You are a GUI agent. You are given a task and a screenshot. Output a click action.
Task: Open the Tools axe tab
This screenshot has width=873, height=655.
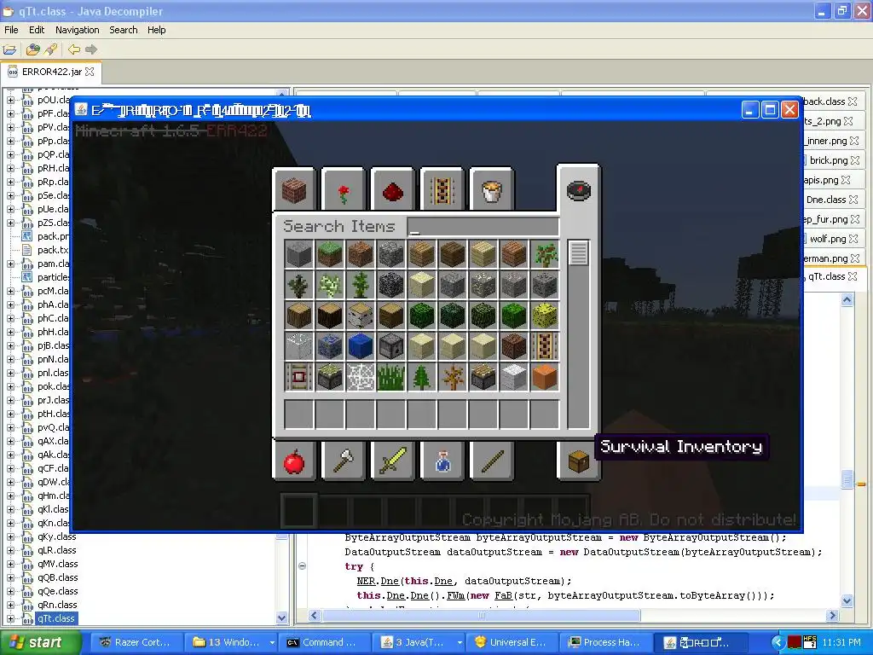(x=344, y=460)
